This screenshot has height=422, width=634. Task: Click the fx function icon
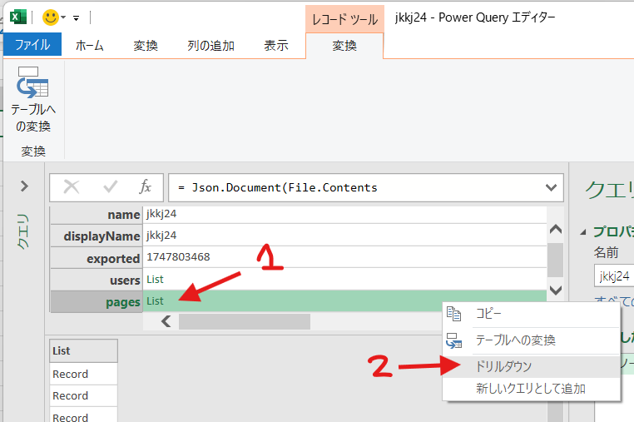[145, 187]
